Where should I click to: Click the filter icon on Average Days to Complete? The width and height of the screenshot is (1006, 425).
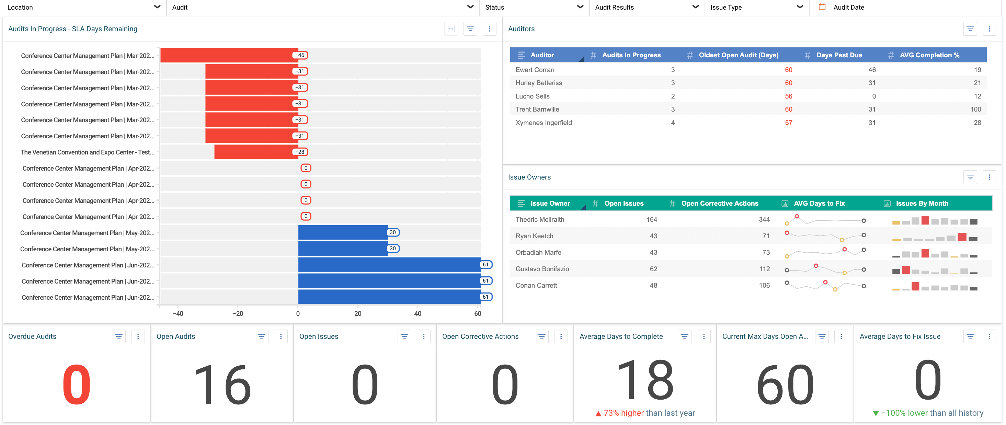pyautogui.click(x=685, y=336)
